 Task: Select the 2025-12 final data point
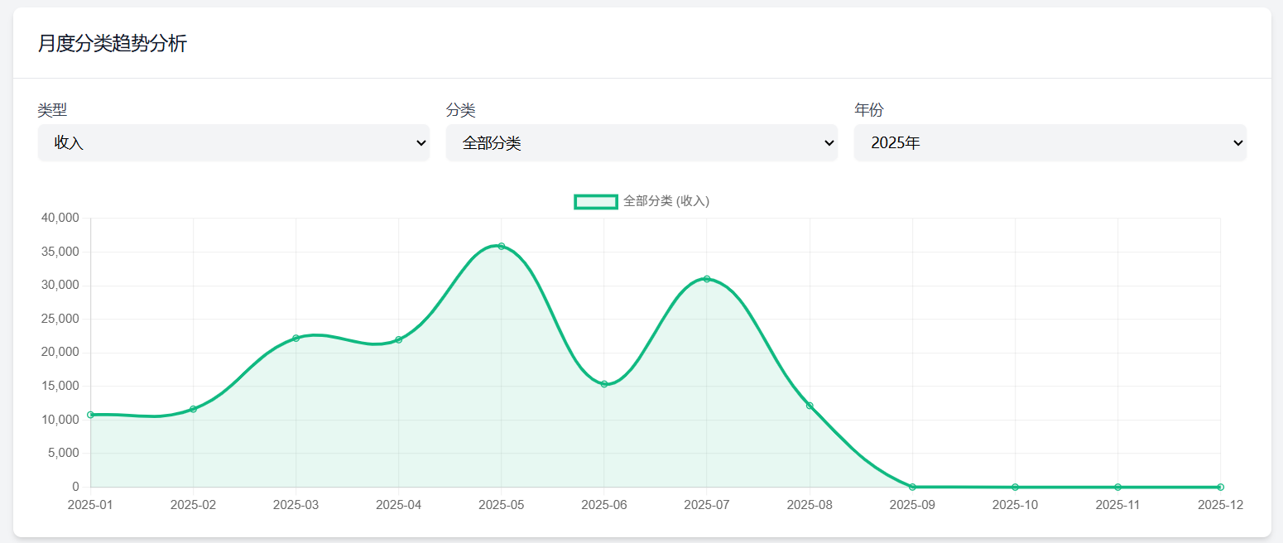(1220, 487)
